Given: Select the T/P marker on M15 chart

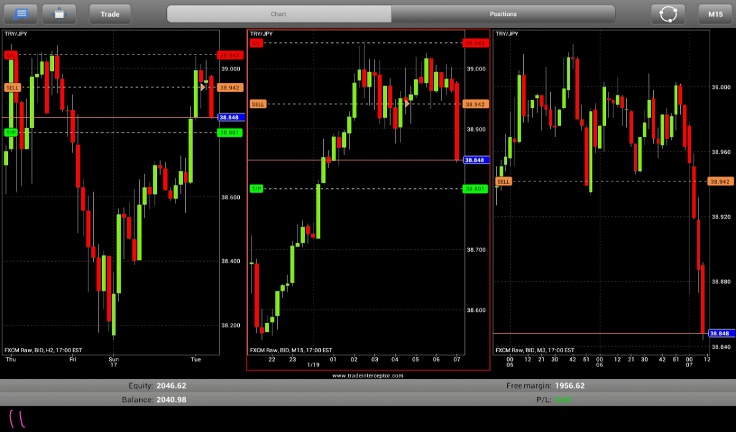Looking at the screenshot, I should pyautogui.click(x=256, y=189).
